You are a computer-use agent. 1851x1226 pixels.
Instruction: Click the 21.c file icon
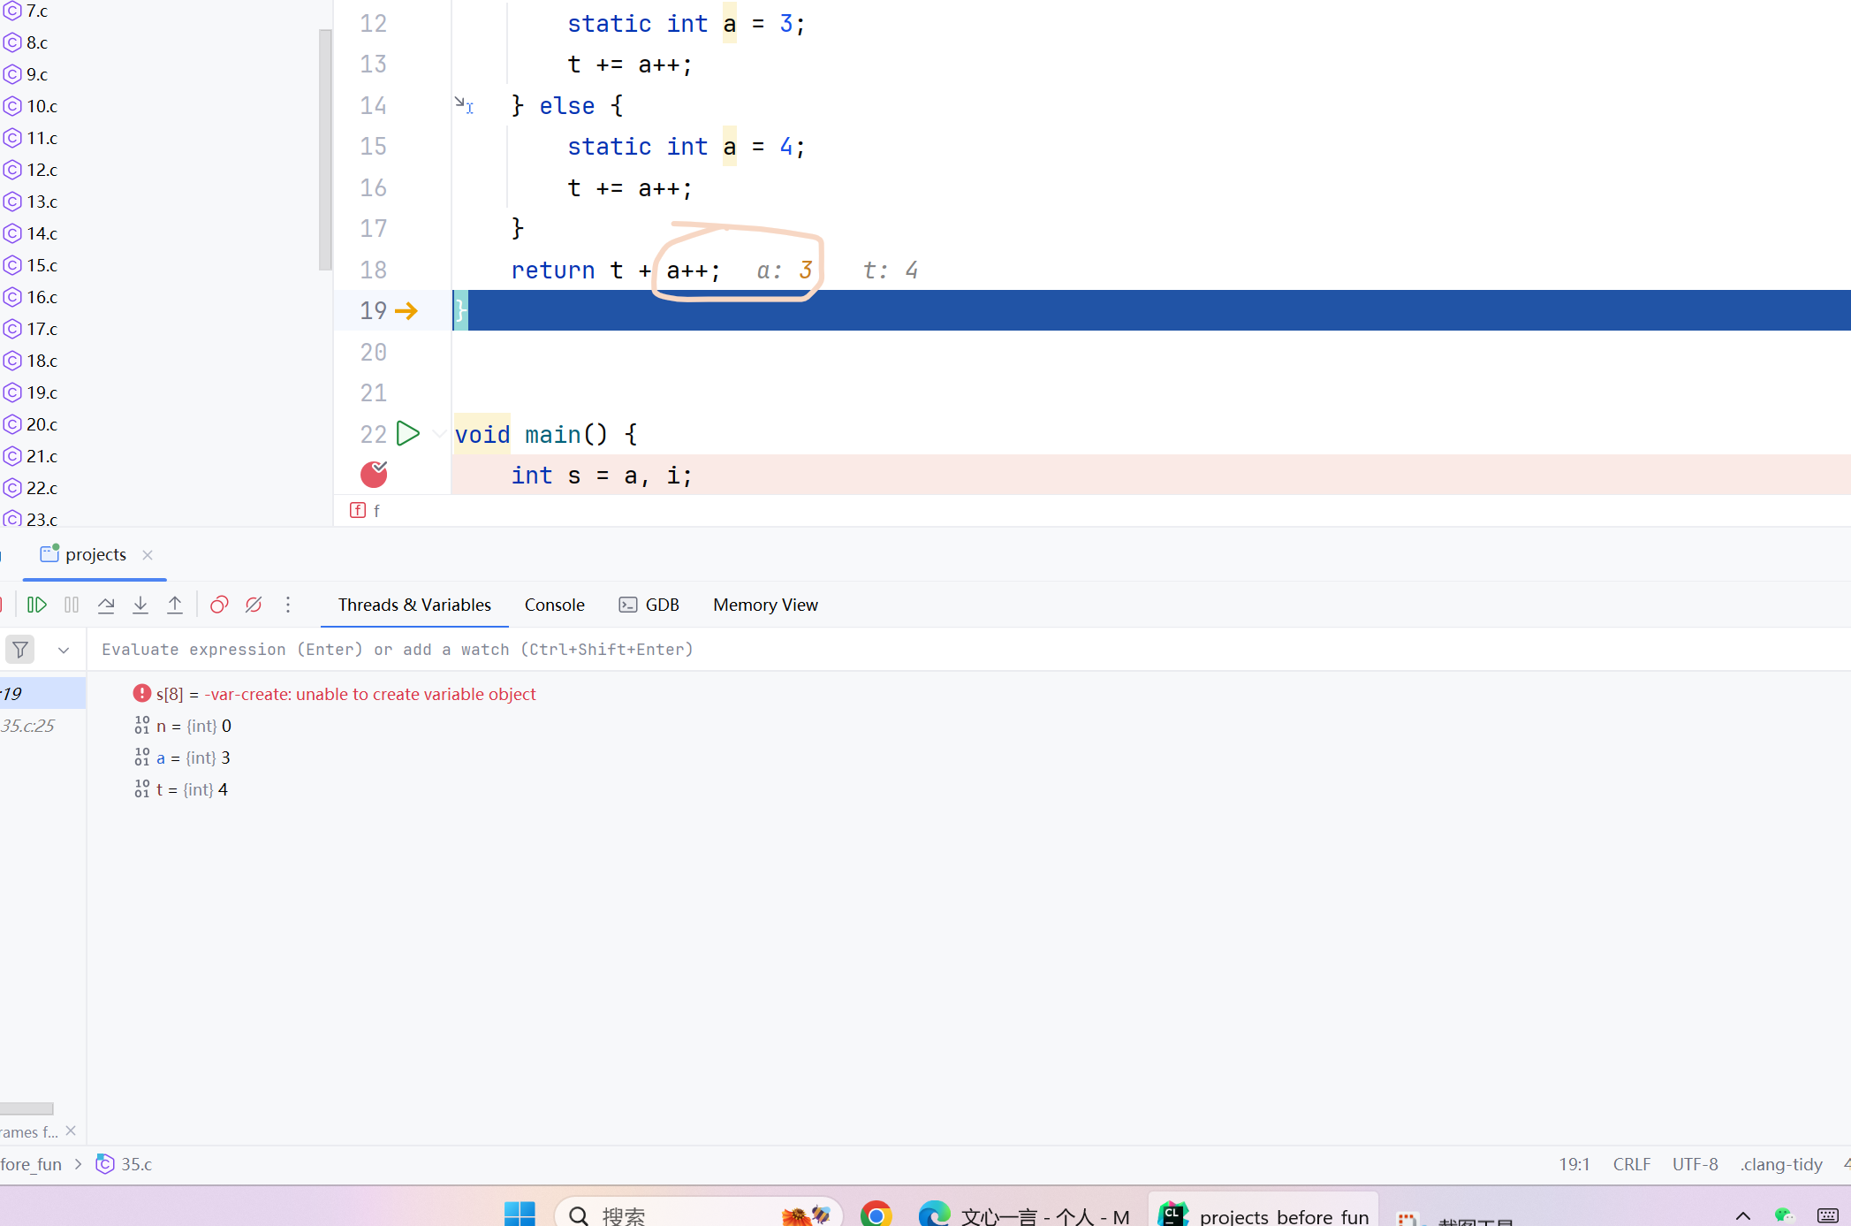coord(12,456)
